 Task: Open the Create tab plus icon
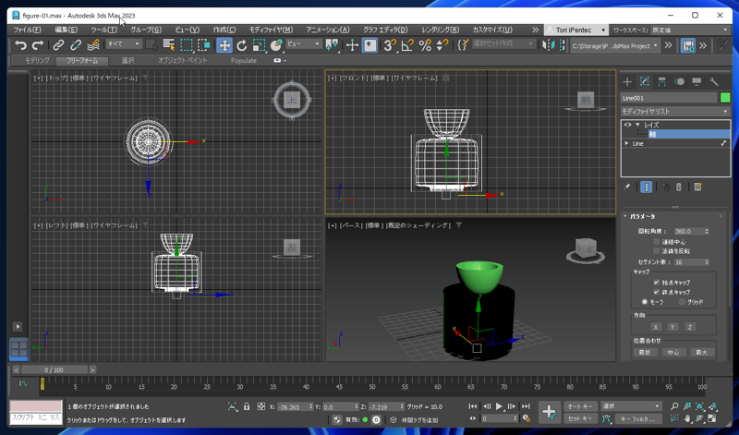pos(627,81)
